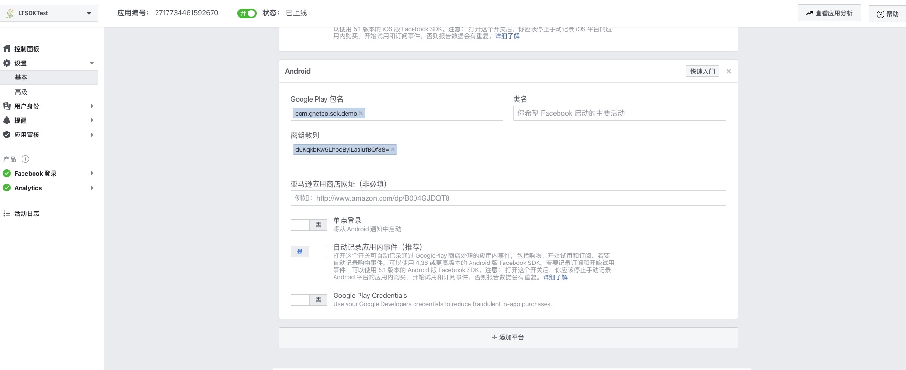Viewport: 906px width, 370px height.
Task: Click the shield icon beside 应用审核
Action: click(7, 135)
